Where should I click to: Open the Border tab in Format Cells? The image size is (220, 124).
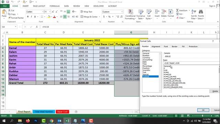[175, 46]
